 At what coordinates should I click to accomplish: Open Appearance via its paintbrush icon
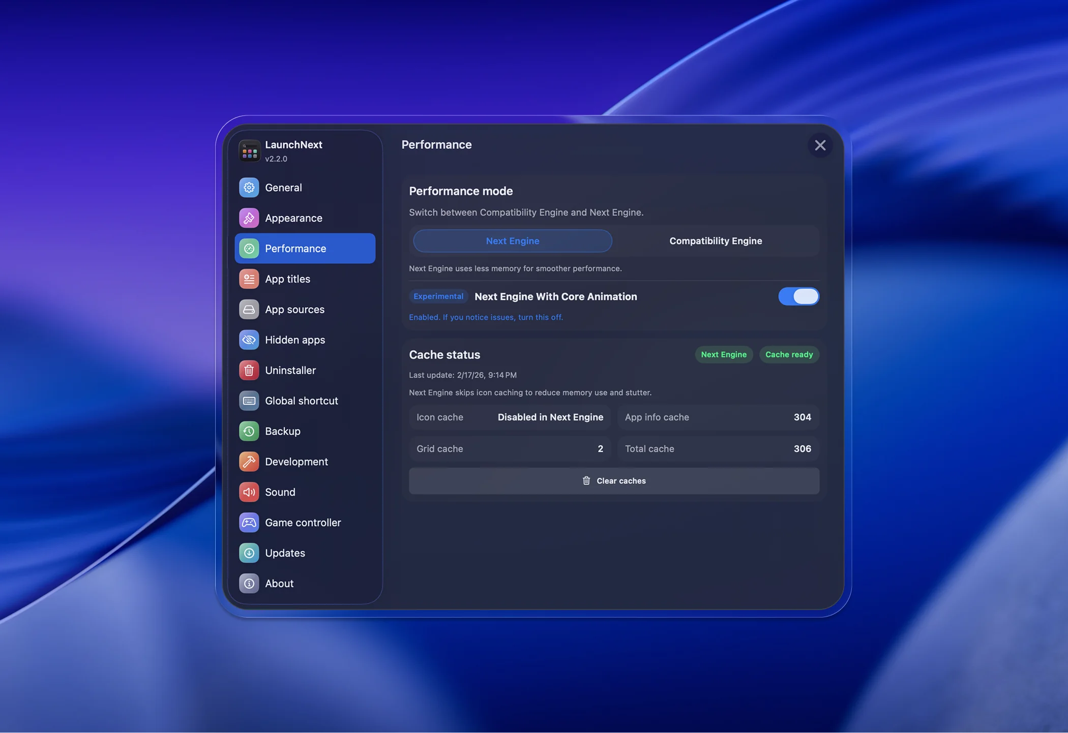pyautogui.click(x=249, y=218)
